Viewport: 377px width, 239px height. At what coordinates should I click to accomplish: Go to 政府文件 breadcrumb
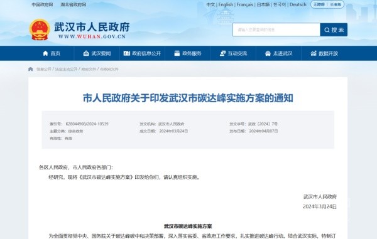[x=89, y=69]
